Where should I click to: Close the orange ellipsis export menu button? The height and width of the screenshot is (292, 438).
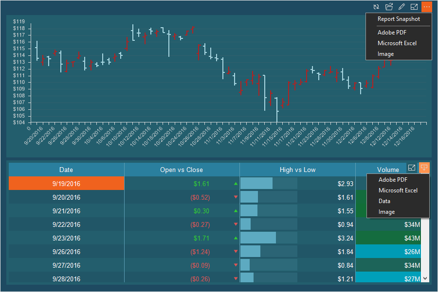[x=426, y=7]
